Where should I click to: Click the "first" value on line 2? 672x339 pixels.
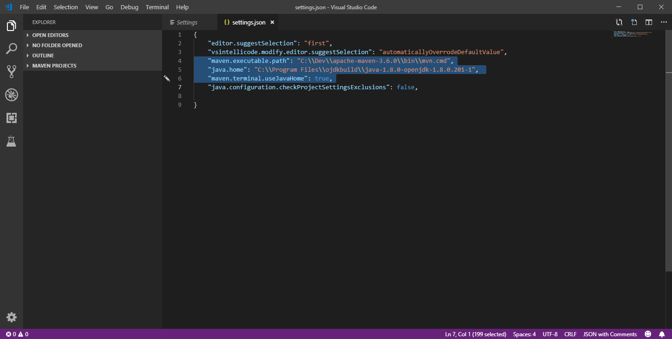tap(317, 43)
